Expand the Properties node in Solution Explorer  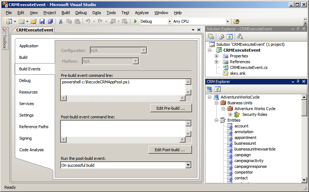(216, 56)
